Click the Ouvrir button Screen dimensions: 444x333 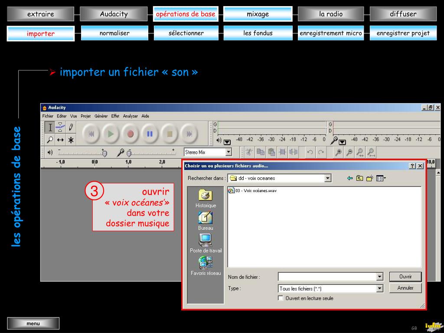pos(405,277)
